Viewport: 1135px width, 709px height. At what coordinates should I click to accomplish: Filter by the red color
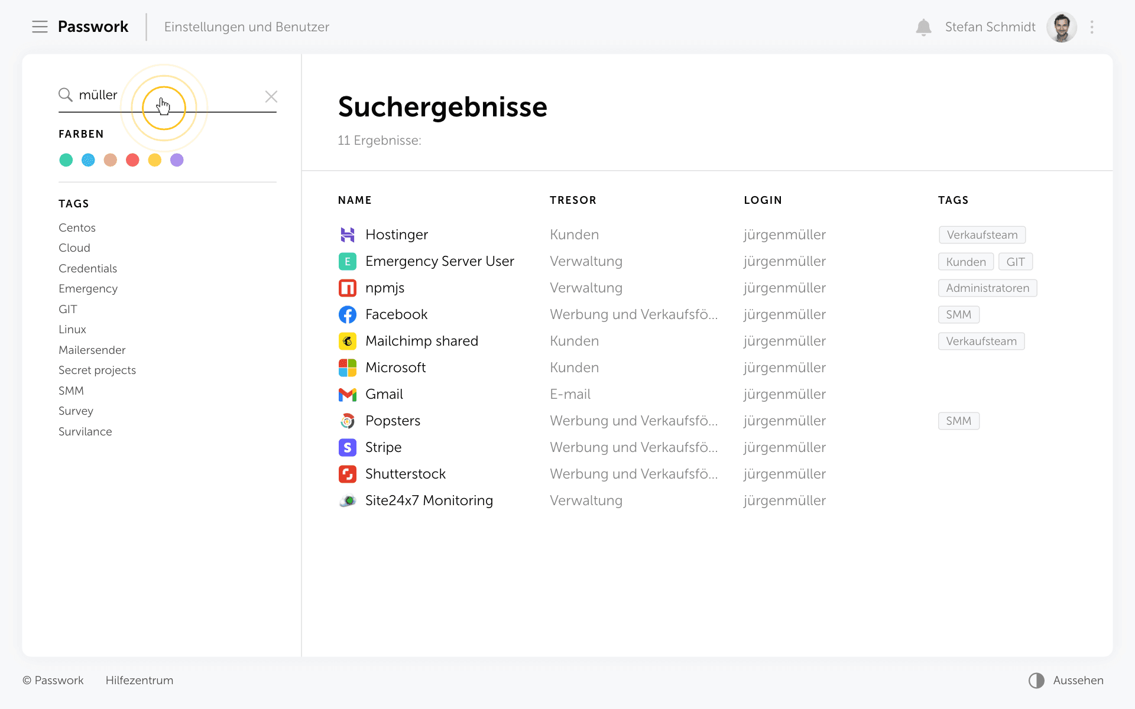132,160
